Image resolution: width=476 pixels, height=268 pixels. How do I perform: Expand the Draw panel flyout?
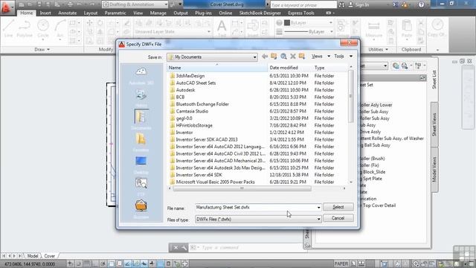pyautogui.click(x=42, y=49)
